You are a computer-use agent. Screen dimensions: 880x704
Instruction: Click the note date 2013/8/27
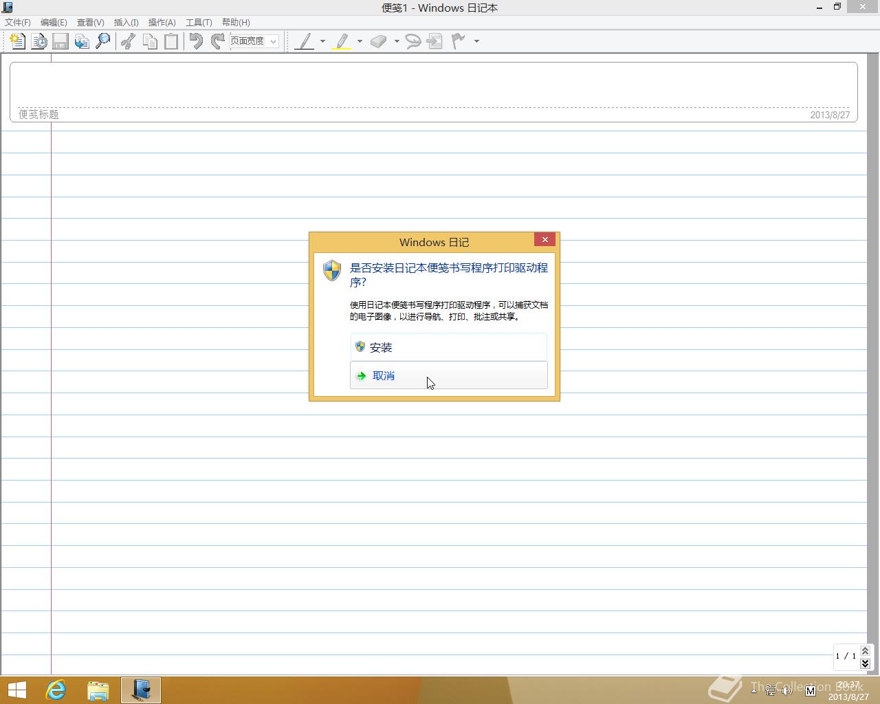[830, 115]
